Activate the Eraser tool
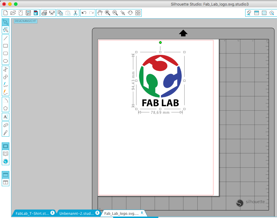This screenshot has height=218, width=277. pos(6,125)
